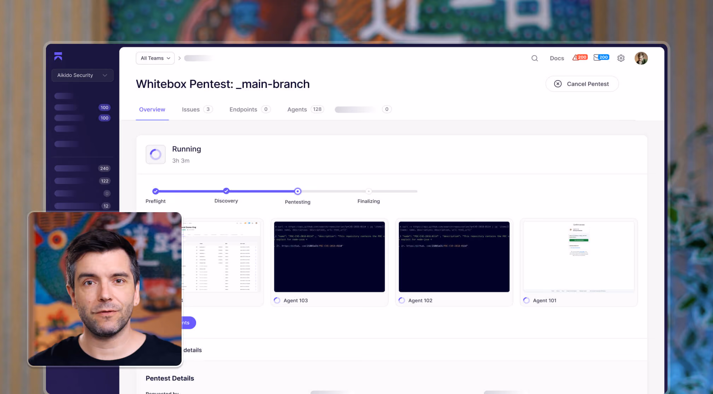Click the Finalizing pending step marker

369,191
